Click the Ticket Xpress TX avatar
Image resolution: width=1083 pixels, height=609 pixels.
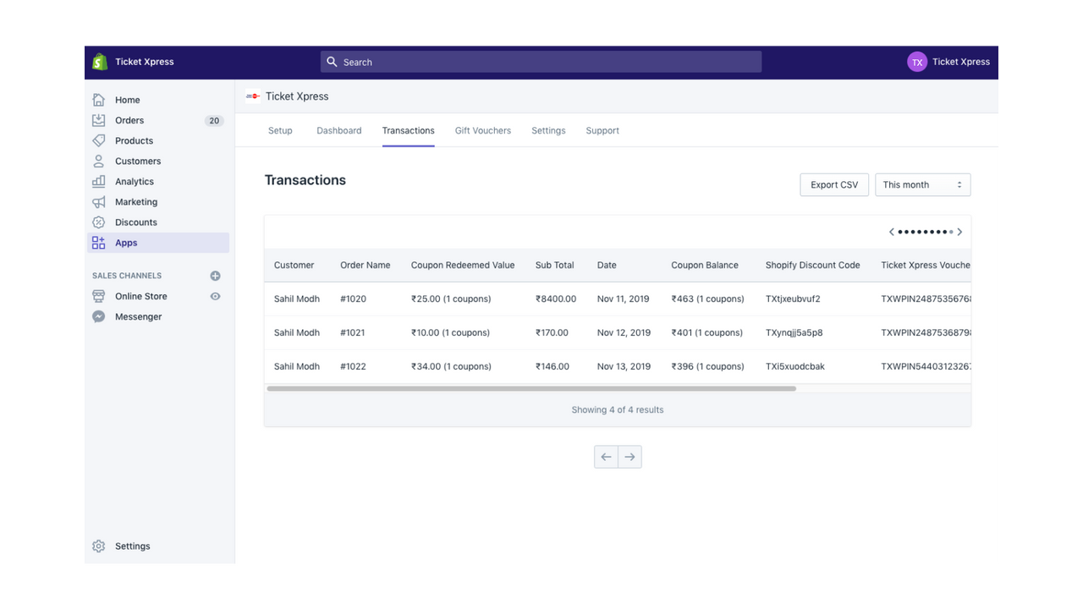coord(917,61)
